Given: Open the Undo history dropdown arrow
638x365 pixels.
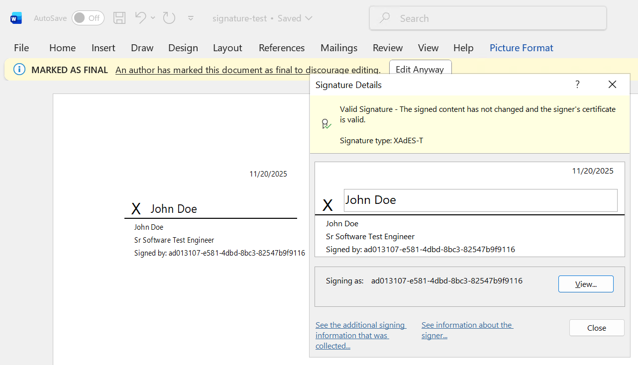Looking at the screenshot, I should 153,18.
